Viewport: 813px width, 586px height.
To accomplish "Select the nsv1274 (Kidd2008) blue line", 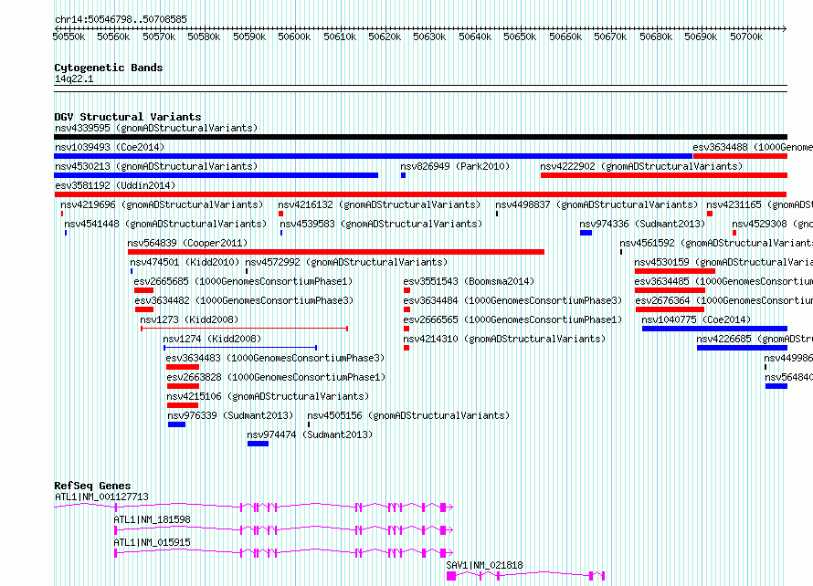I will (x=240, y=348).
